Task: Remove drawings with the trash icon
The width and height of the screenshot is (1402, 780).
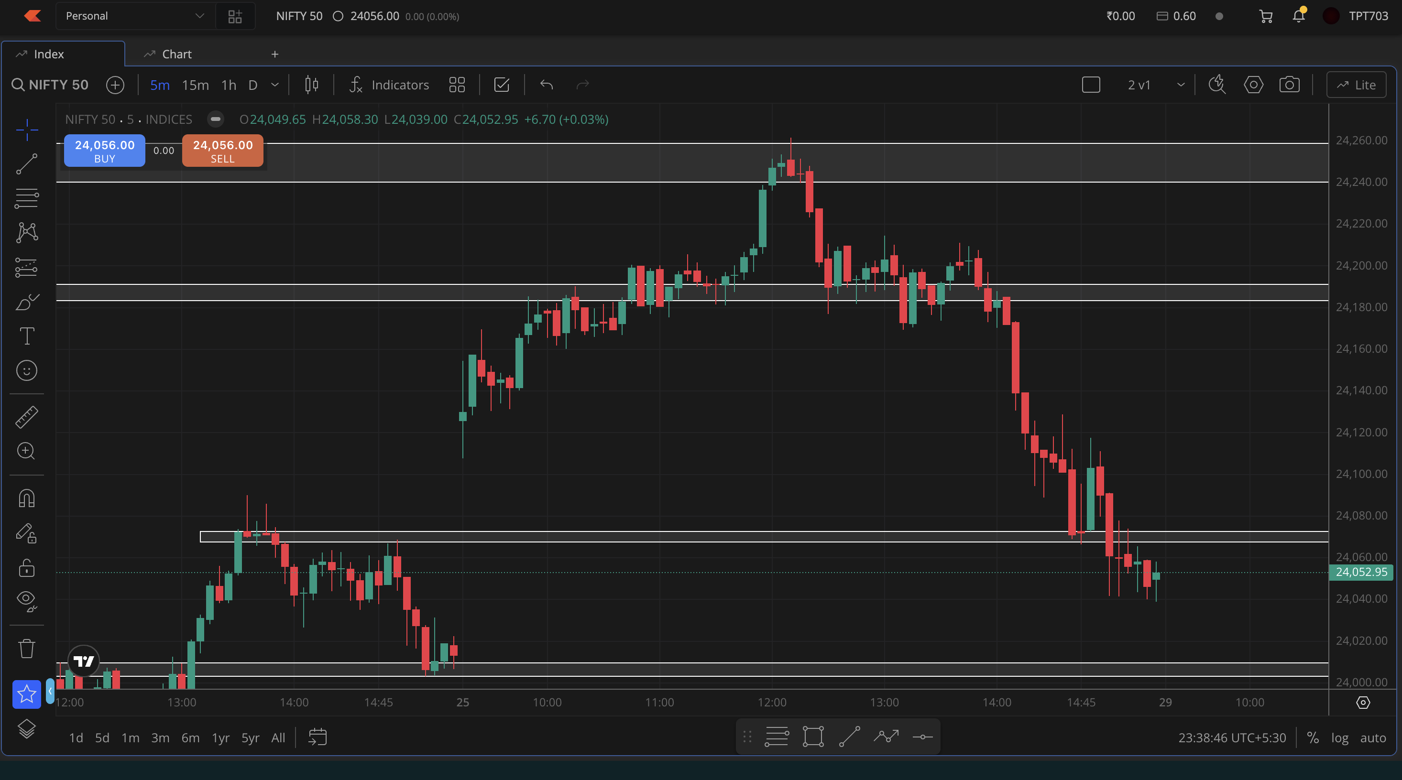Action: 27,648
